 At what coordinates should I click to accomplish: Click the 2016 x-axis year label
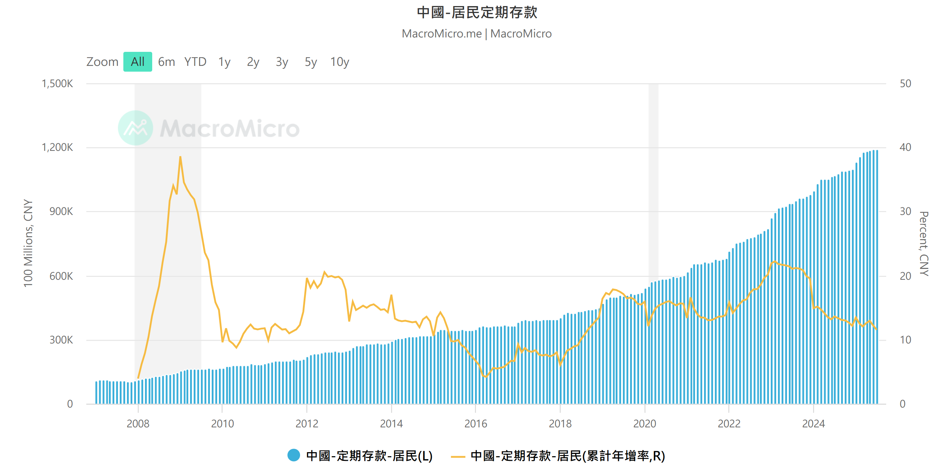(x=476, y=423)
